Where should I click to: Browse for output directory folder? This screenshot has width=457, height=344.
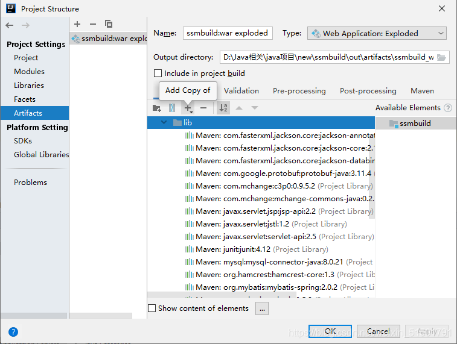[441, 58]
